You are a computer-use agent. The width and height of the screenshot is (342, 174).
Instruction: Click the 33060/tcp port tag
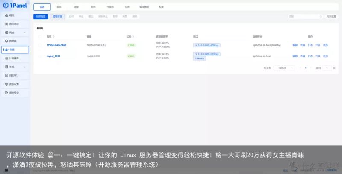tap(200, 59)
